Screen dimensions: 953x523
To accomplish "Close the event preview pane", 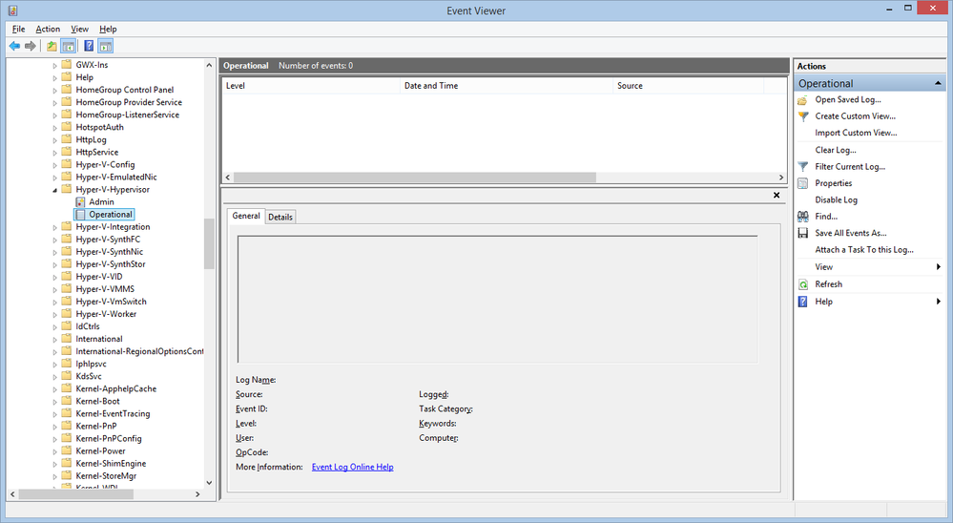I will (777, 196).
